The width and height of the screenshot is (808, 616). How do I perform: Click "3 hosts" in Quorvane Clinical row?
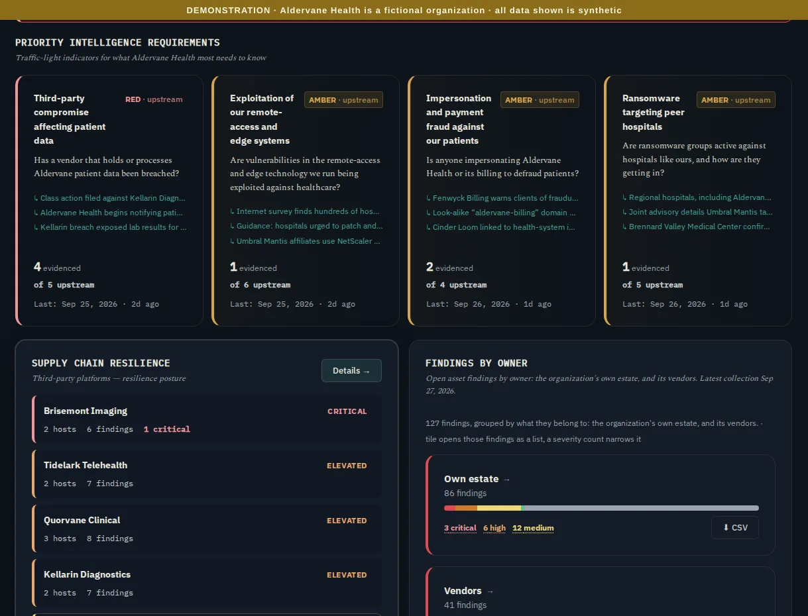tap(60, 539)
